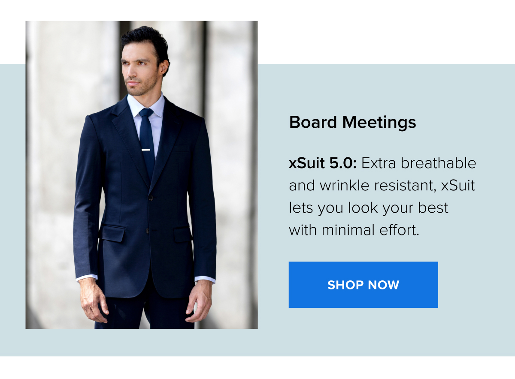Click the text 'with minimal effort.'

pyautogui.click(x=354, y=230)
